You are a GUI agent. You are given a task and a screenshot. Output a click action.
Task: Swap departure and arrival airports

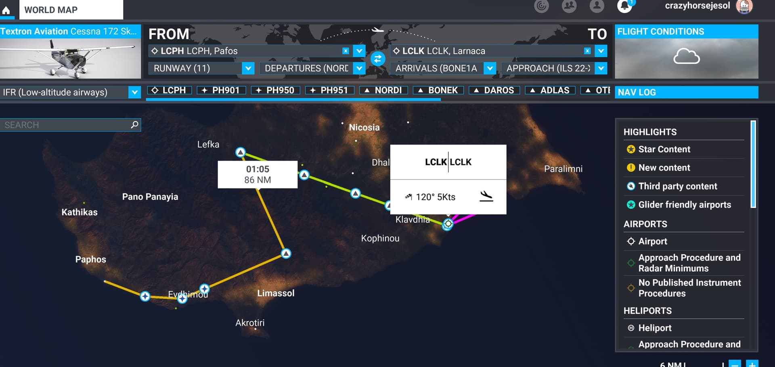(378, 59)
